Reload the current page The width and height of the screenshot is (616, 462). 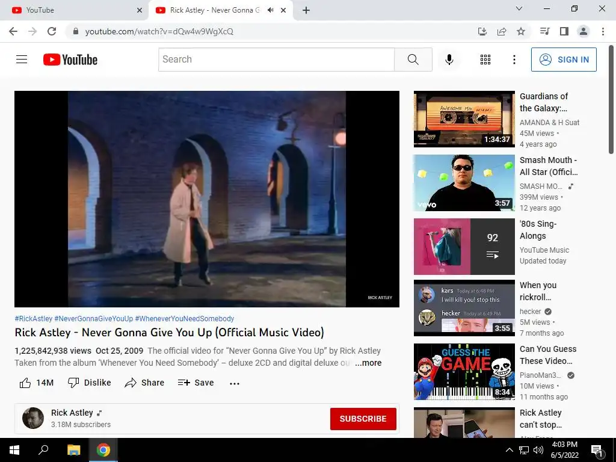[x=52, y=31]
